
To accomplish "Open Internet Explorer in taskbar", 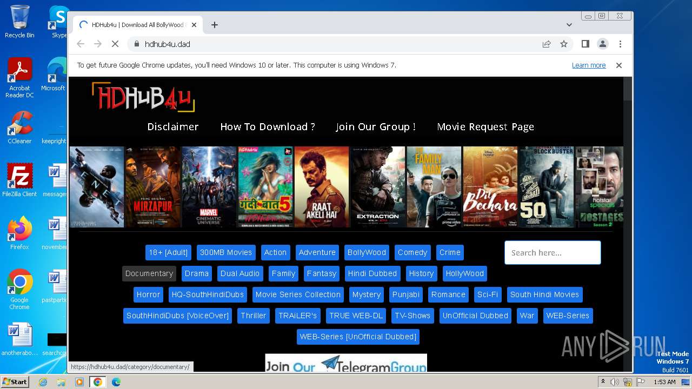I will [x=43, y=382].
